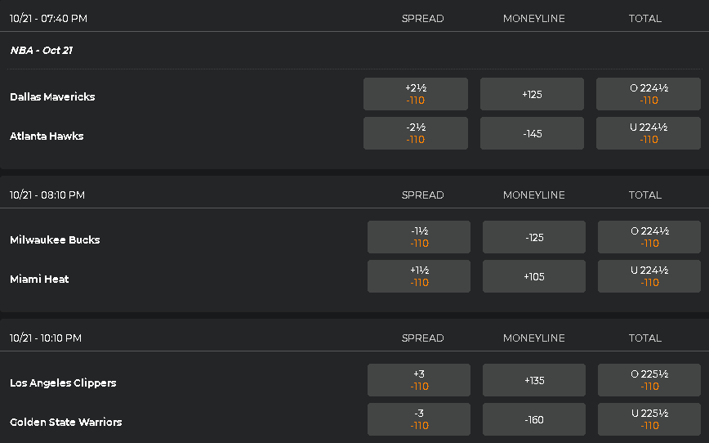The height and width of the screenshot is (443, 709).
Task: Select Milwaukee Bucks -1½ spread
Action: coord(419,237)
